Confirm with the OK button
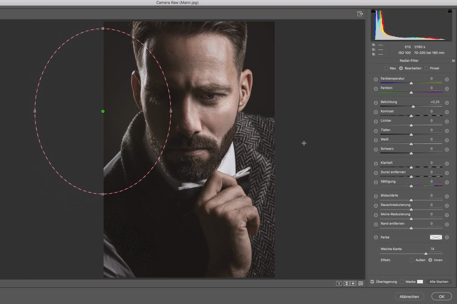Viewport: 457px width, 304px height. (441, 296)
